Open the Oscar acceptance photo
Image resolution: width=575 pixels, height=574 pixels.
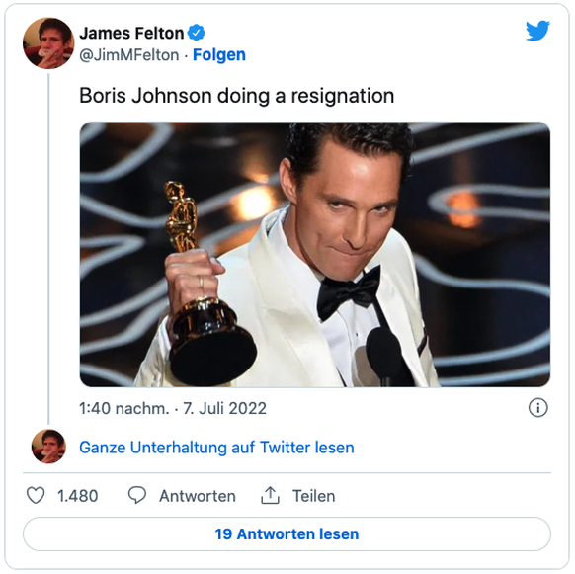coord(315,255)
